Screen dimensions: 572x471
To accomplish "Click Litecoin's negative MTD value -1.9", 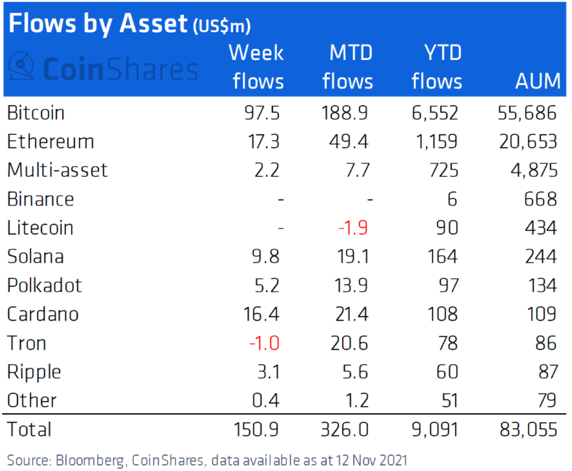I will click(x=353, y=228).
